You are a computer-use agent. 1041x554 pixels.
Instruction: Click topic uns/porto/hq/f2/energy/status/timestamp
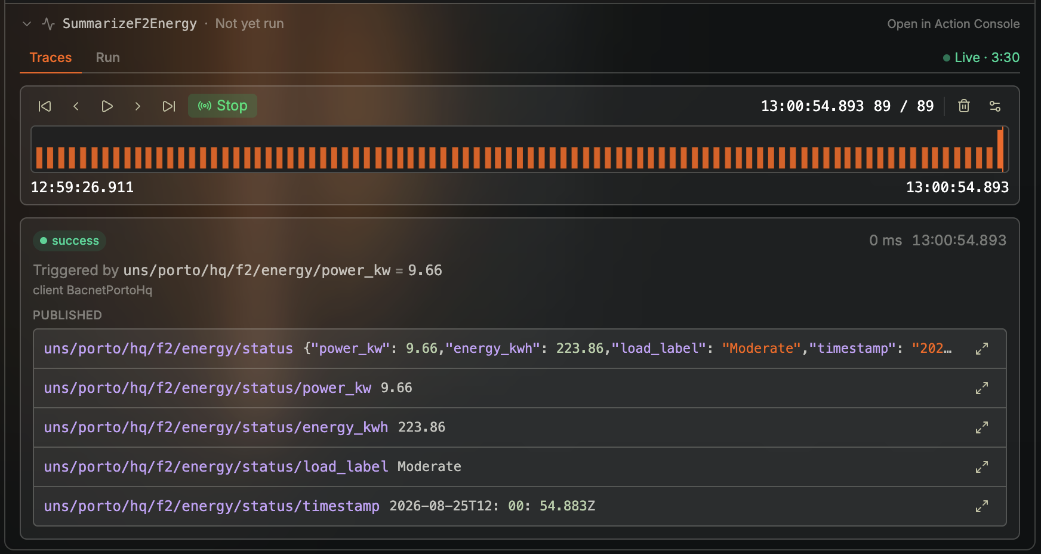(212, 506)
